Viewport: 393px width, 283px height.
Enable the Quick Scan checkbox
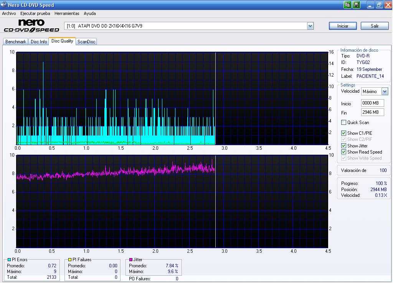343,123
